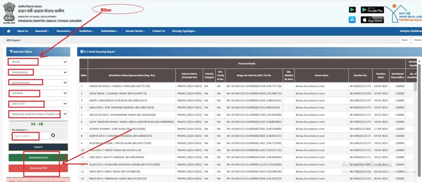Click the Submit button
This screenshot has width=422, height=182.
[x=38, y=147]
